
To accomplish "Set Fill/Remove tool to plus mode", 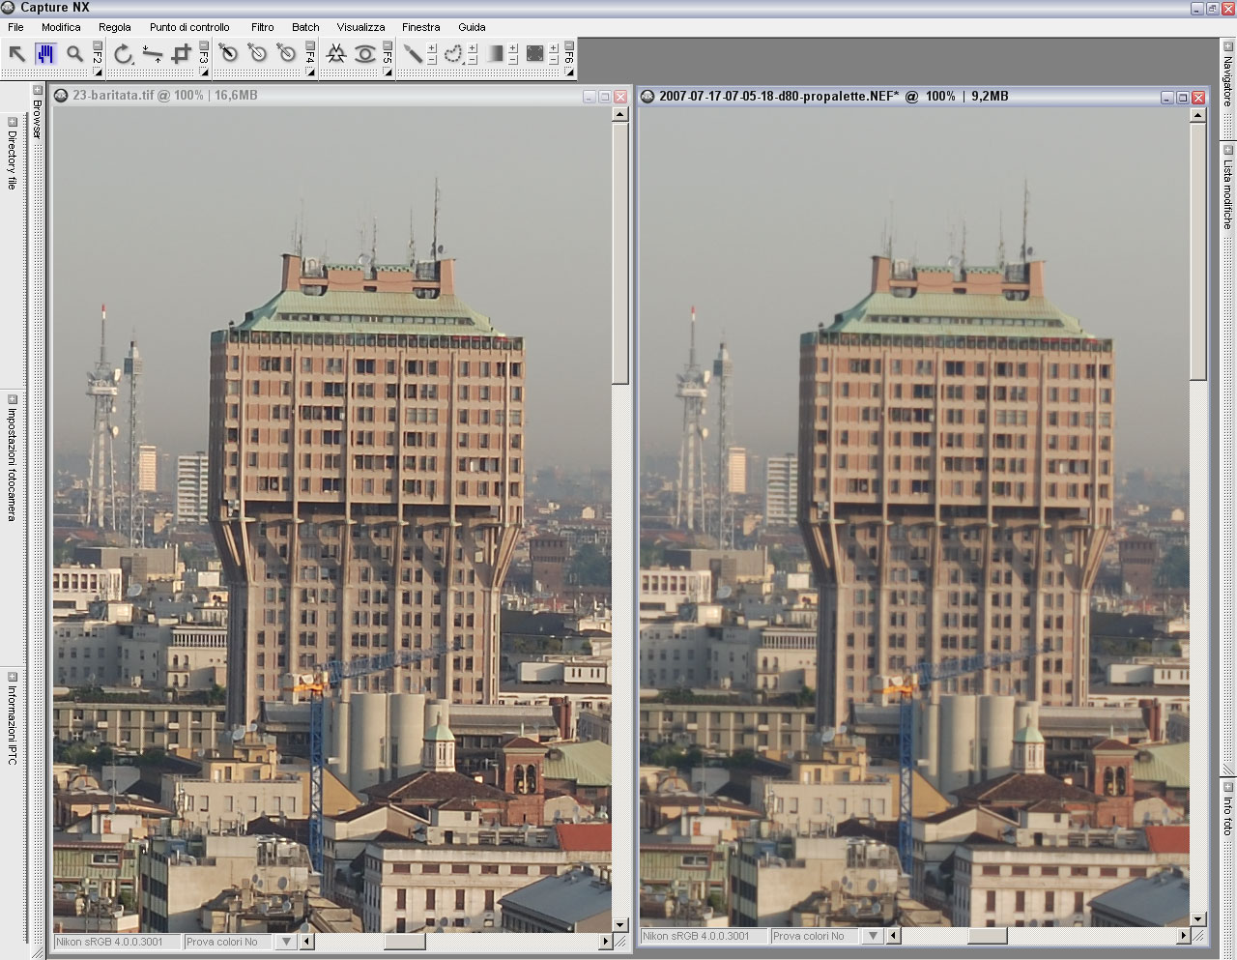I will click(x=554, y=48).
